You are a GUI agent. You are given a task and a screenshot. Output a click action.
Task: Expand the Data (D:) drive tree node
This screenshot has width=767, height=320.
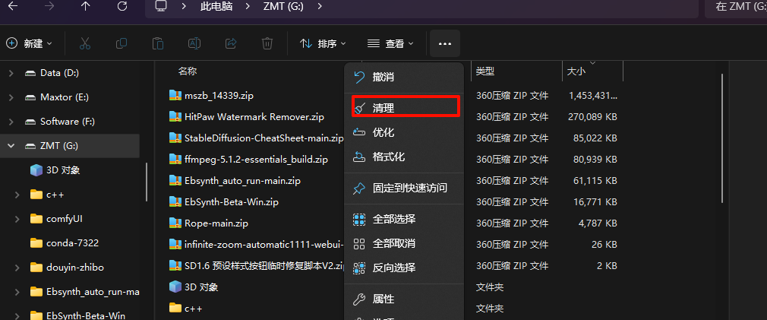(x=10, y=73)
